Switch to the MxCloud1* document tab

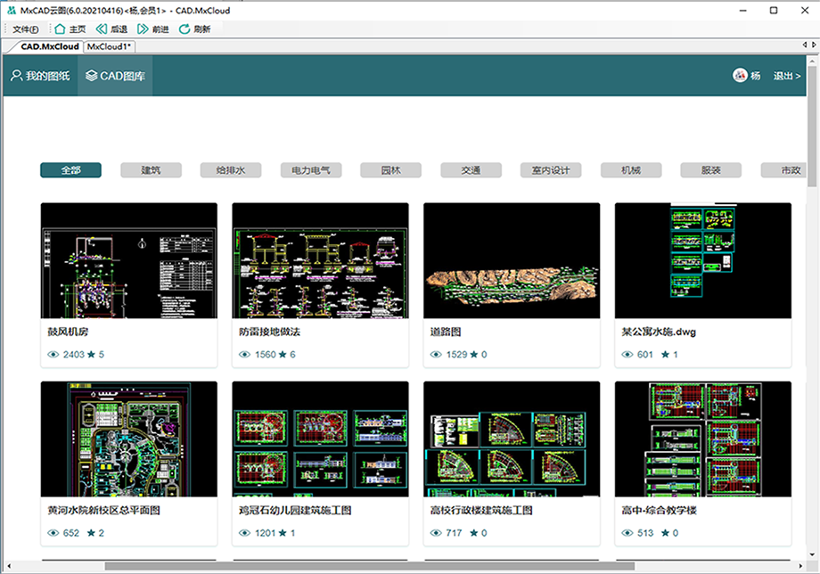coord(109,46)
